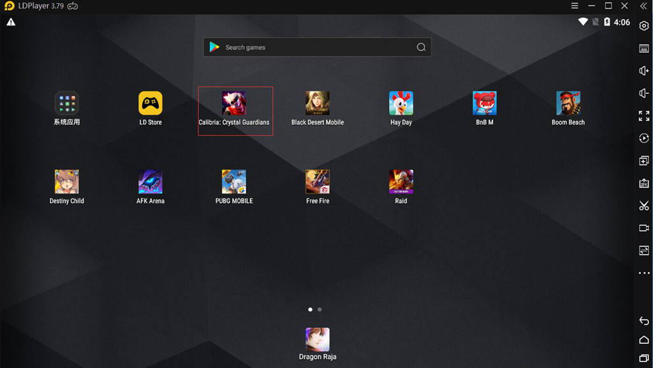This screenshot has width=653, height=368.
Task: Click the 4:06 clock in status bar
Action: click(622, 22)
